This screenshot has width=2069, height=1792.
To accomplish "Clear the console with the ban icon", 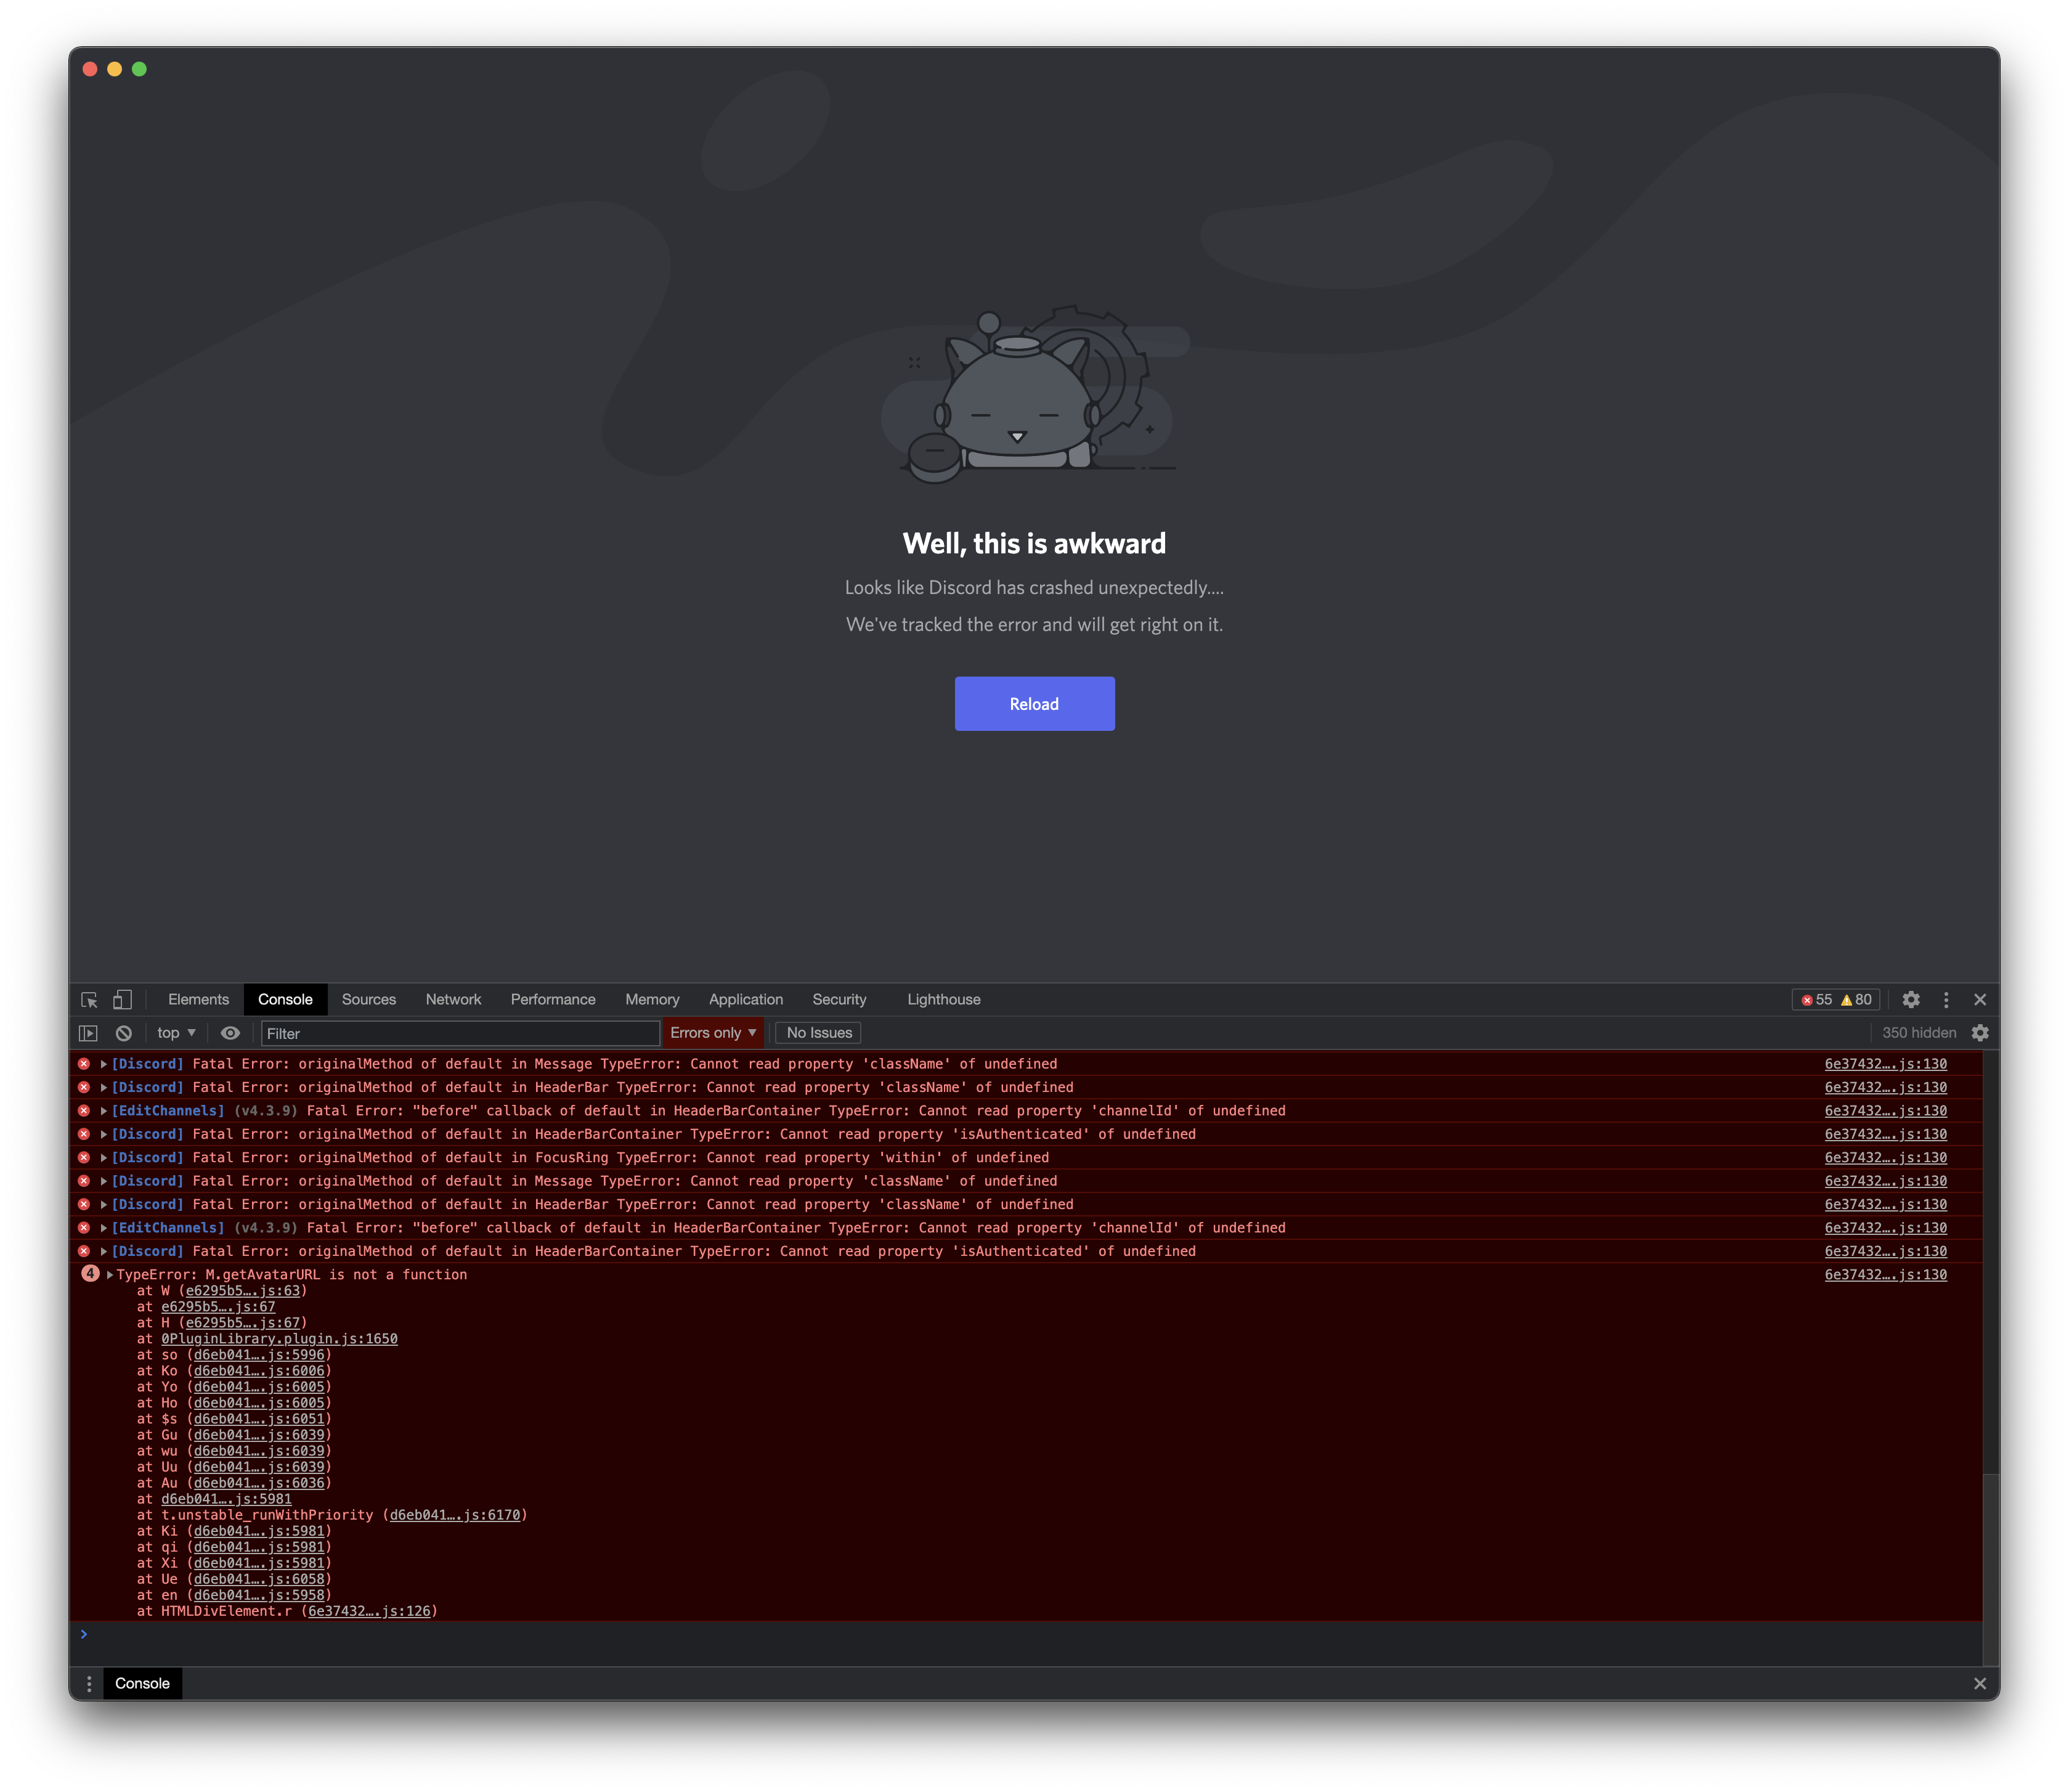I will coord(123,1033).
